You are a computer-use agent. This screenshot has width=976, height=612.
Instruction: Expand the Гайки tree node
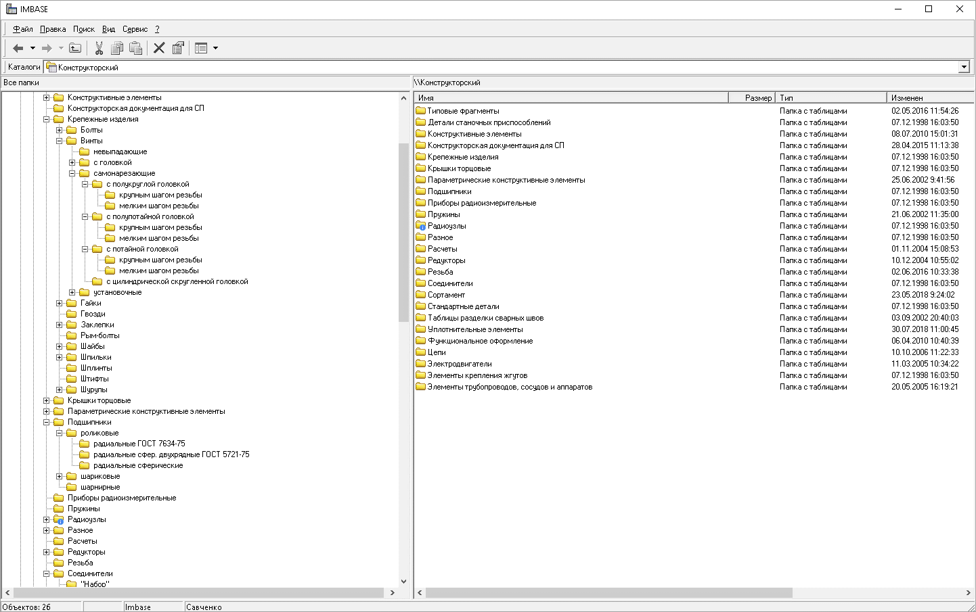(x=60, y=303)
